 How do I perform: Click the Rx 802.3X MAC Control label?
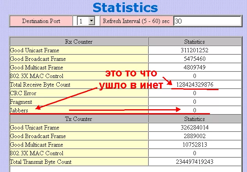(x=37, y=76)
